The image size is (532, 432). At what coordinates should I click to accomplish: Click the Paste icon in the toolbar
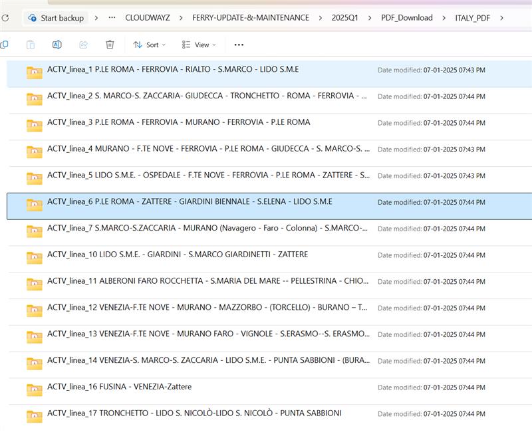pos(31,45)
